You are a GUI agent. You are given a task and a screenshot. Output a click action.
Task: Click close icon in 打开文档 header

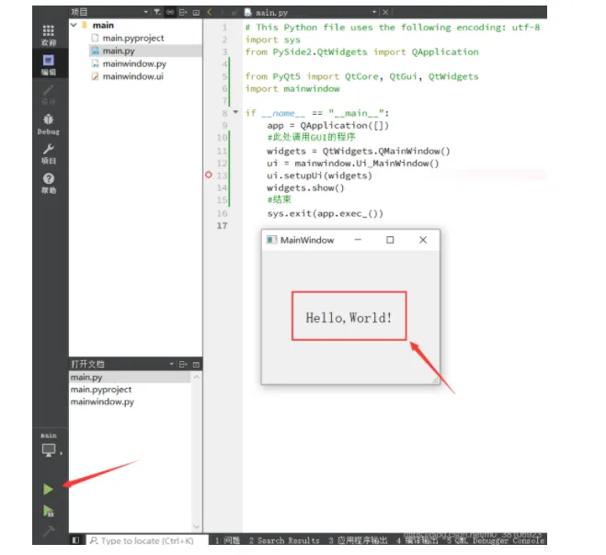(x=196, y=364)
